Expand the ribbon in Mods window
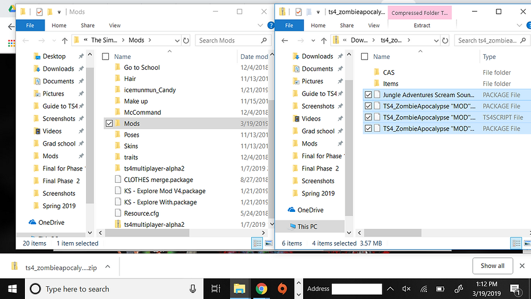 click(260, 25)
